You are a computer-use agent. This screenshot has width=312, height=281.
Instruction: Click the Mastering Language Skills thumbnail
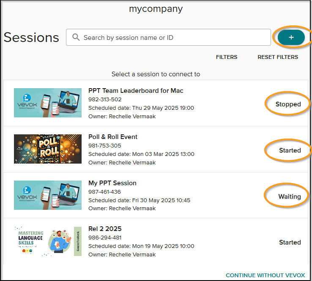click(48, 241)
